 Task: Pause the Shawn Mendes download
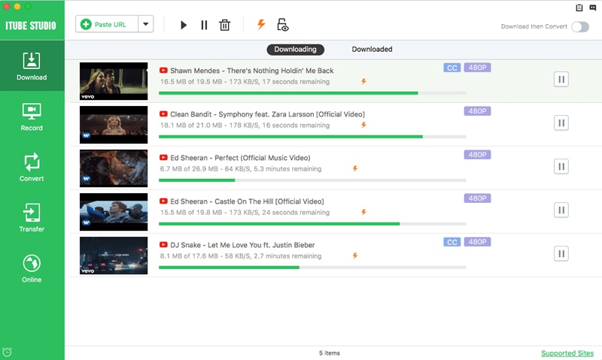(561, 80)
